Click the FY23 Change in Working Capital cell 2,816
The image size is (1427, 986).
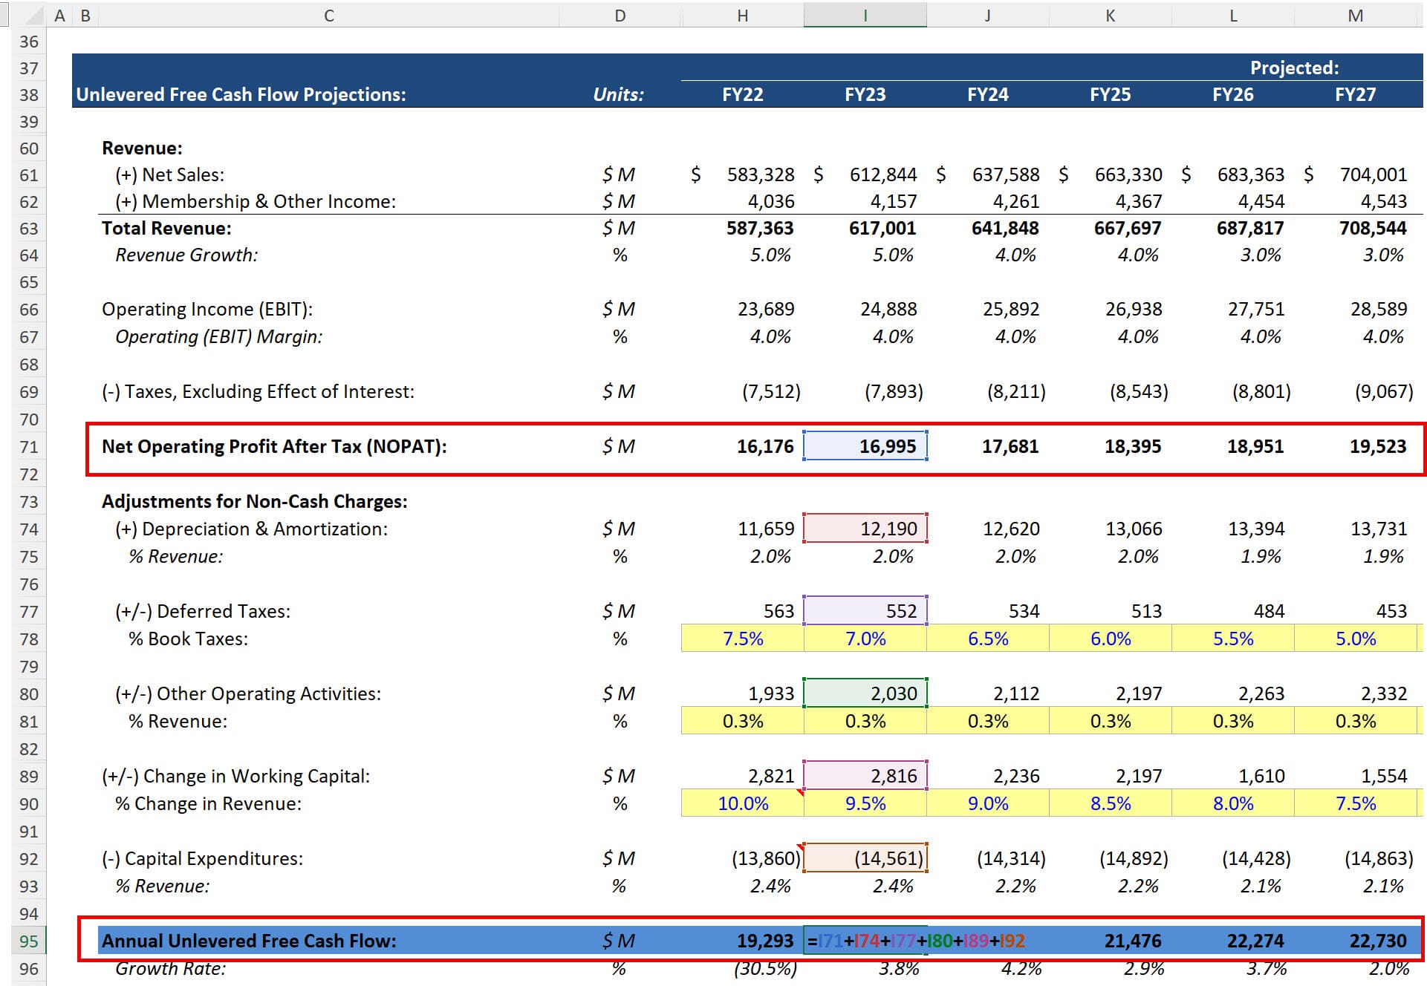(865, 775)
